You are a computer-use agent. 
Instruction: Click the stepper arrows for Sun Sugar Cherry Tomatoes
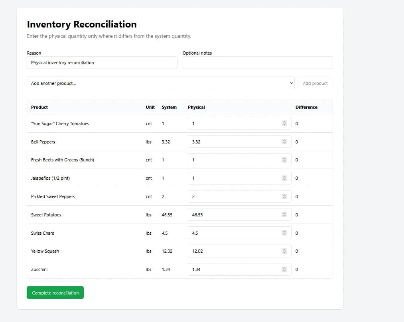point(284,123)
